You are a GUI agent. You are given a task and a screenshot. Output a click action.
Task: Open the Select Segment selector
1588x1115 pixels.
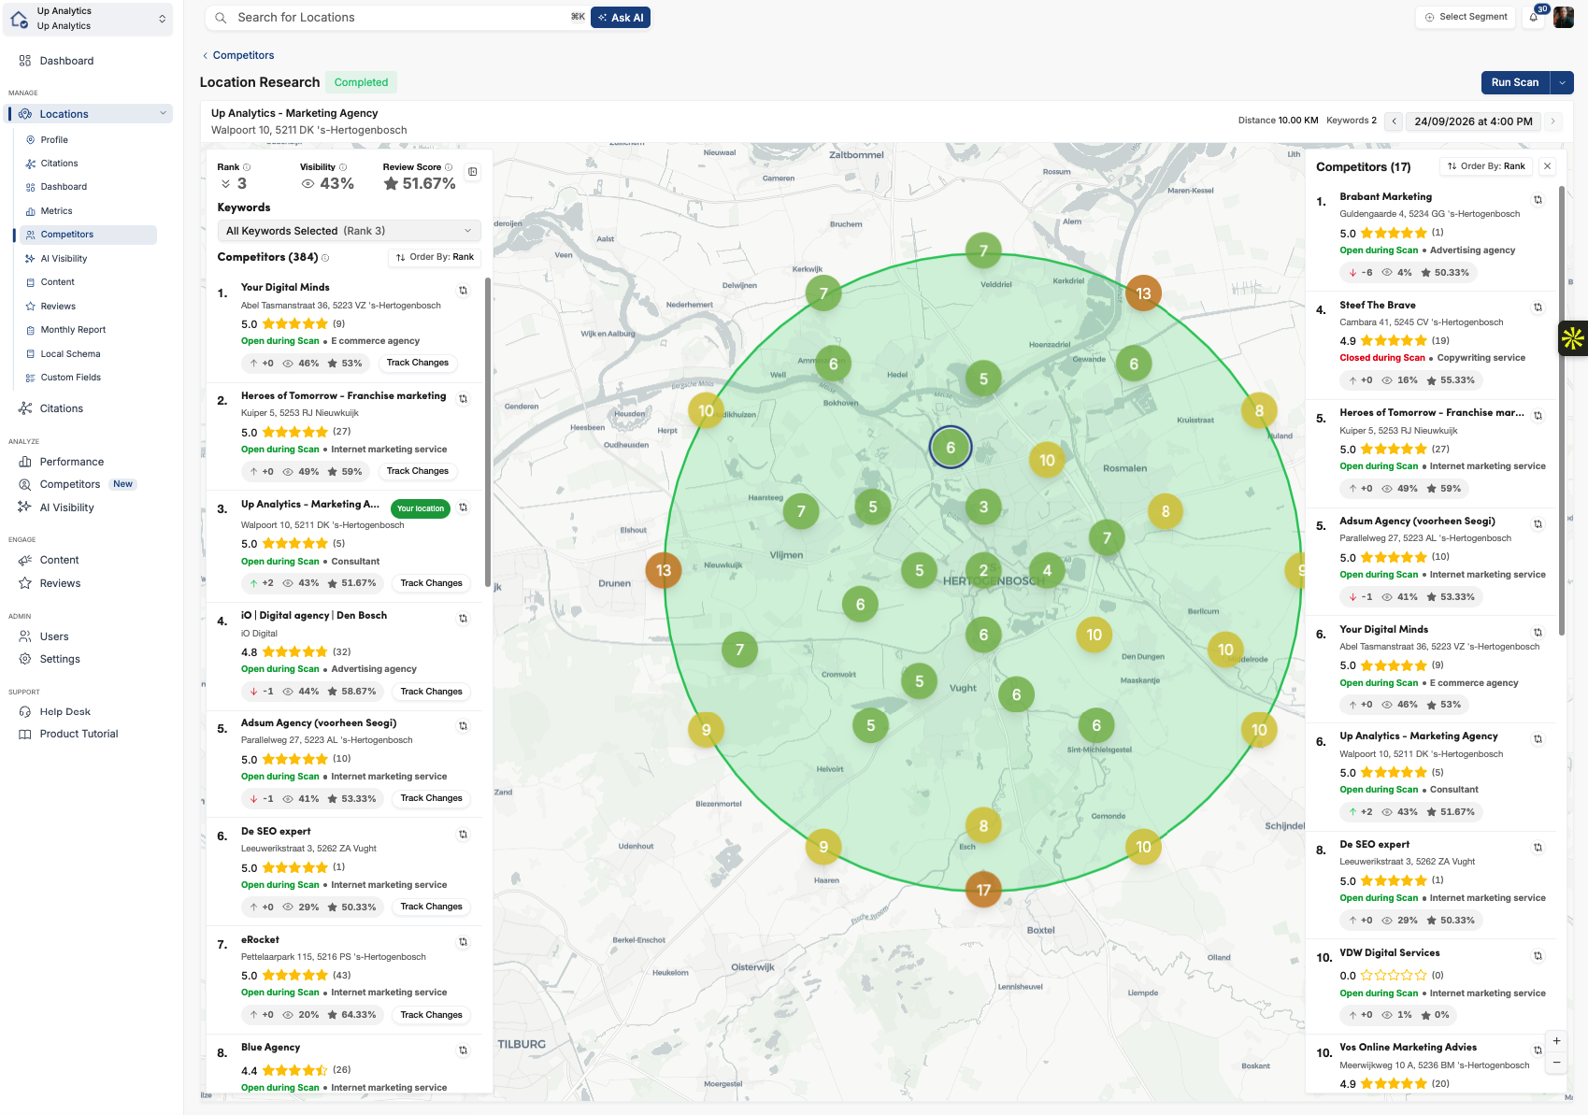(x=1466, y=17)
